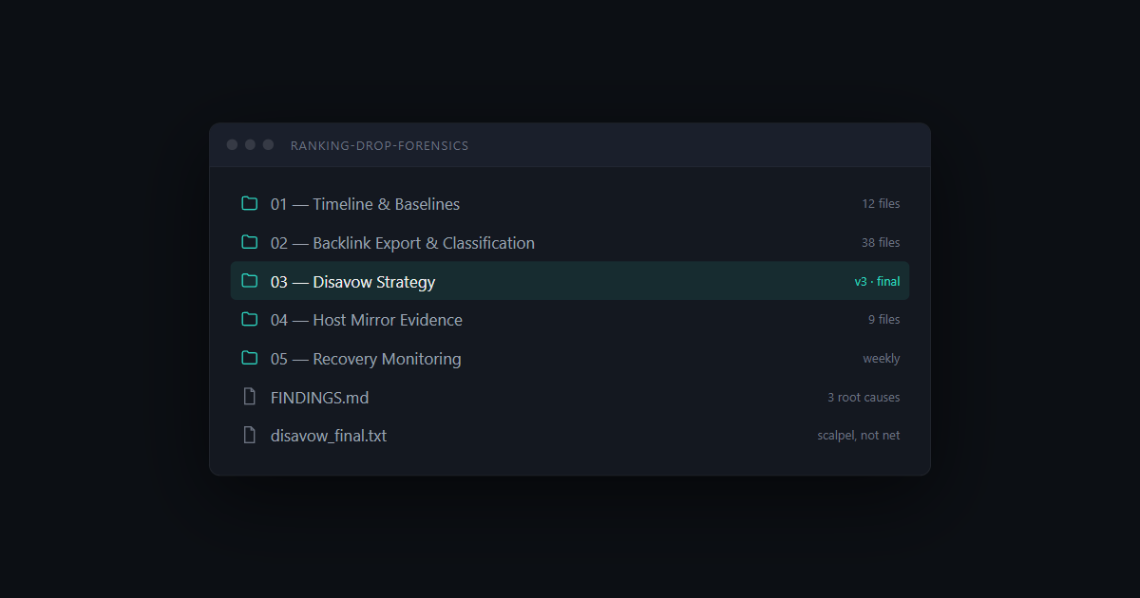Click the 'scalpel, not net' note
This screenshot has width=1140, height=598.
pyautogui.click(x=859, y=436)
